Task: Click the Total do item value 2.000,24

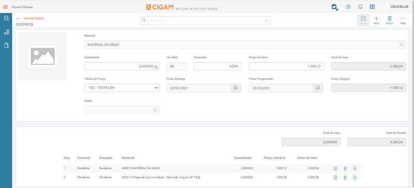Action: [368, 67]
